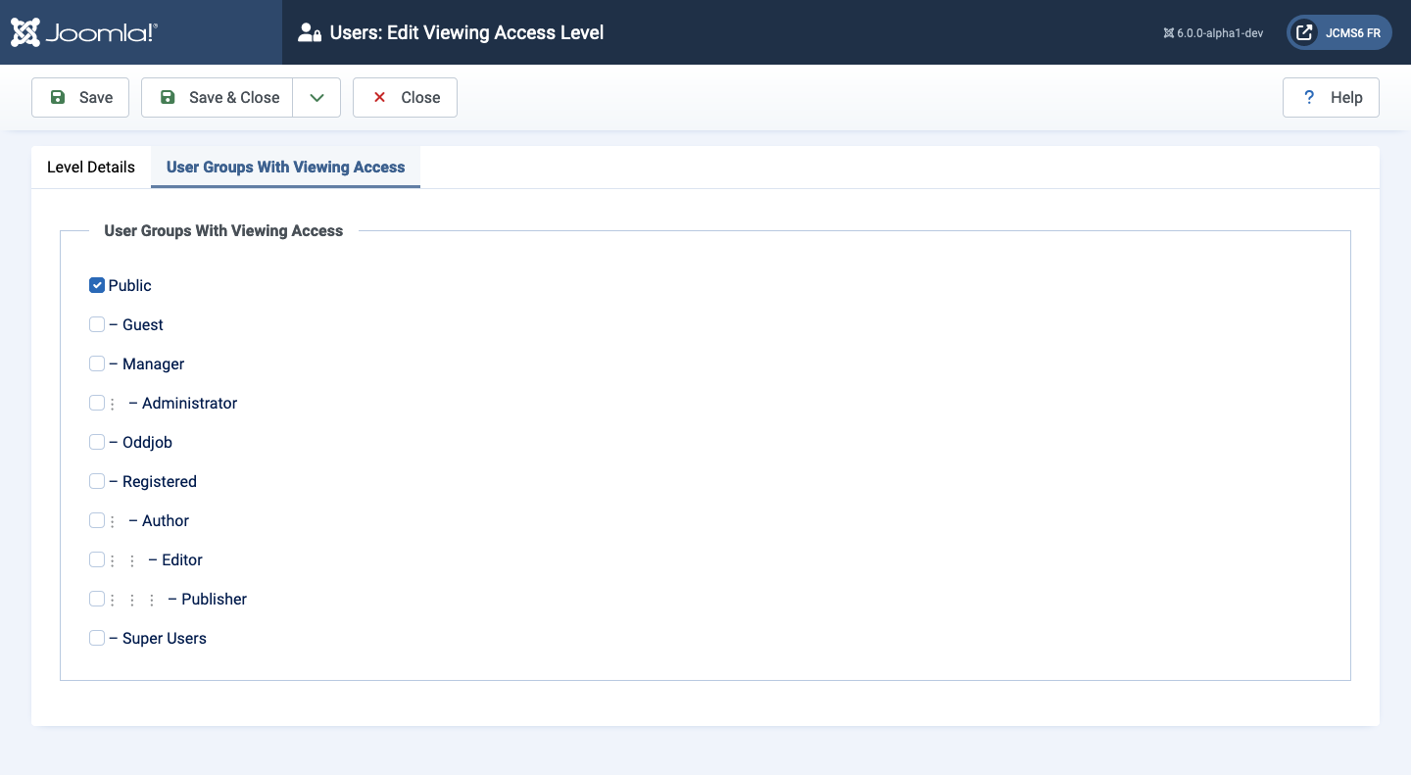Open the JCMS6 FR site link

[x=1339, y=32]
